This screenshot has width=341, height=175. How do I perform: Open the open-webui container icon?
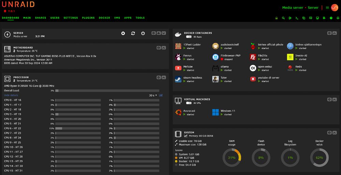[253, 68]
